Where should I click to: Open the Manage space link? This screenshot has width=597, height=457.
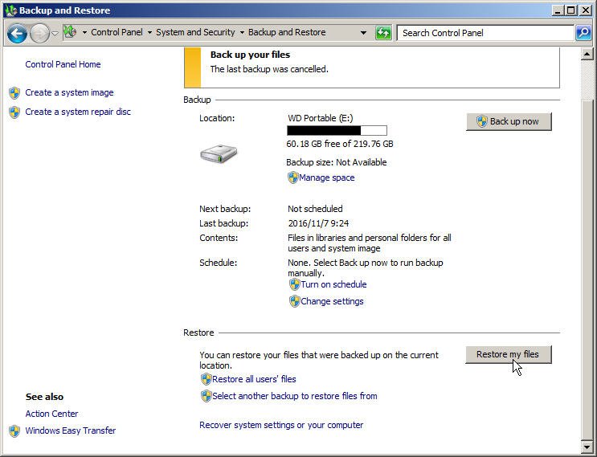point(327,177)
